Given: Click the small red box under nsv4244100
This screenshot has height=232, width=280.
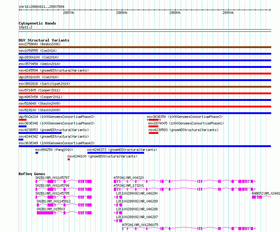Looking at the screenshot, I should [69, 159].
